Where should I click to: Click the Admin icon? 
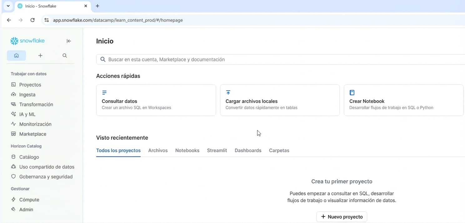click(13, 209)
